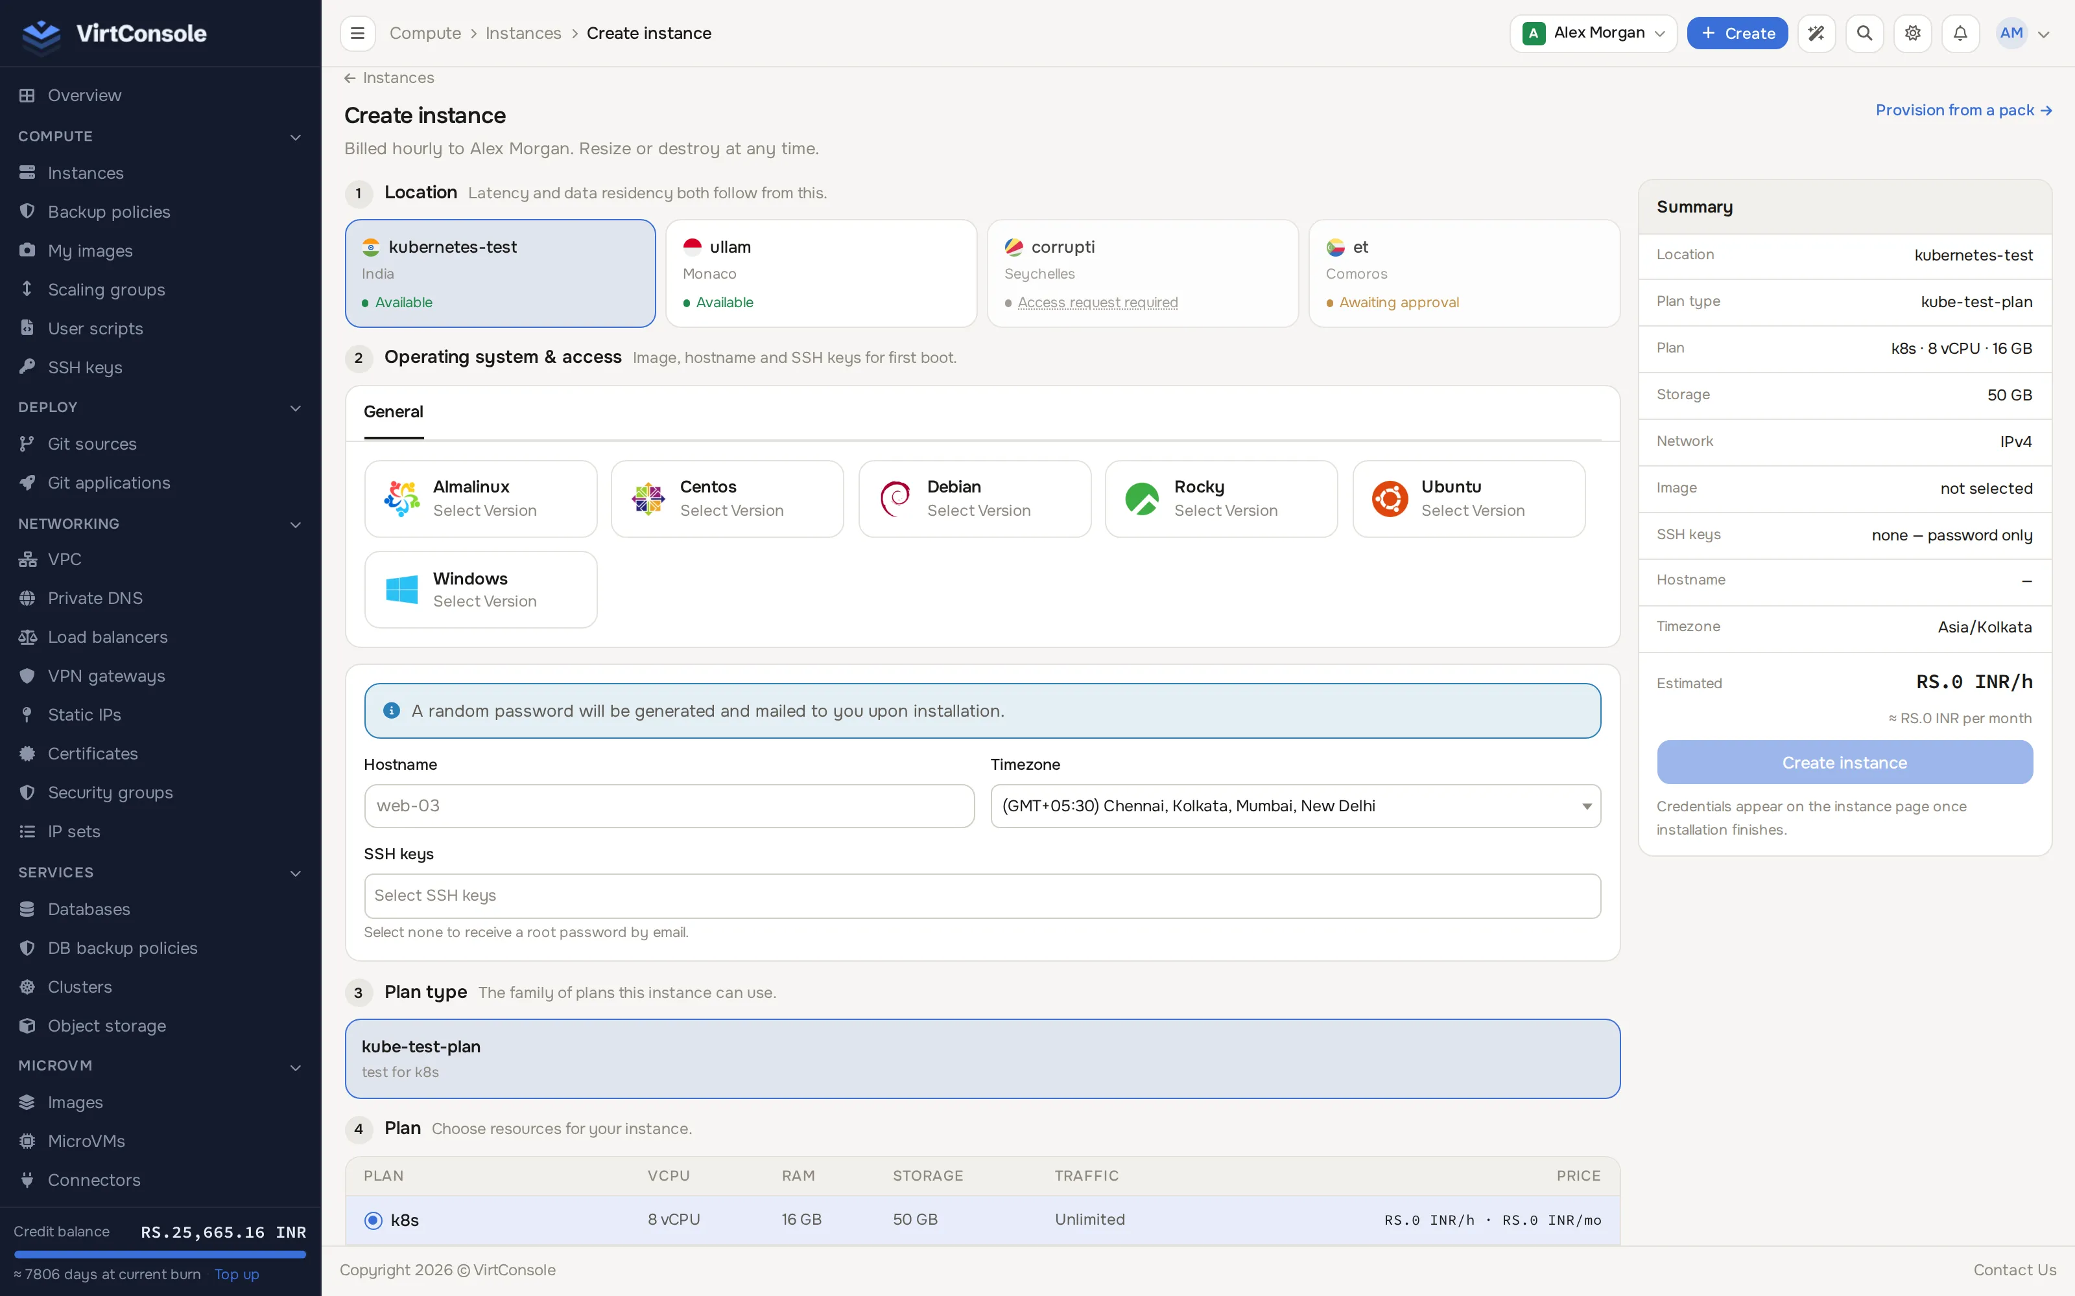Click the Connectors plug icon

coord(27,1179)
